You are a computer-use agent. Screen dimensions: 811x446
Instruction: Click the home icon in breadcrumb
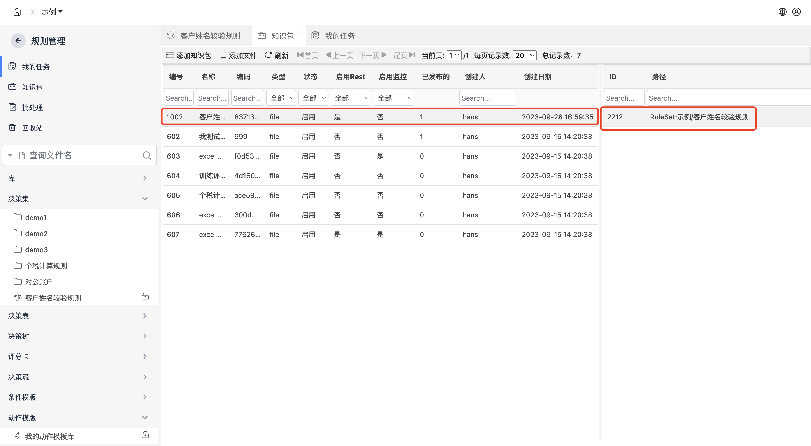tap(17, 12)
